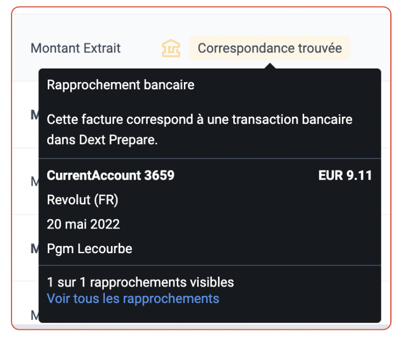Select the Revolut (FR) bank name
This screenshot has height=343, width=404.
[82, 200]
